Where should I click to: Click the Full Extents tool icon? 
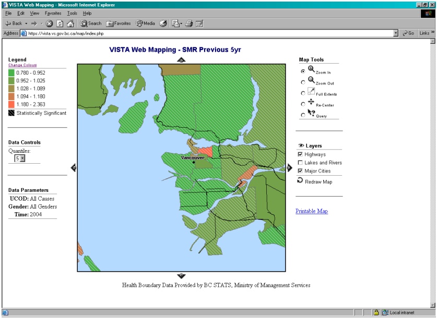(311, 91)
